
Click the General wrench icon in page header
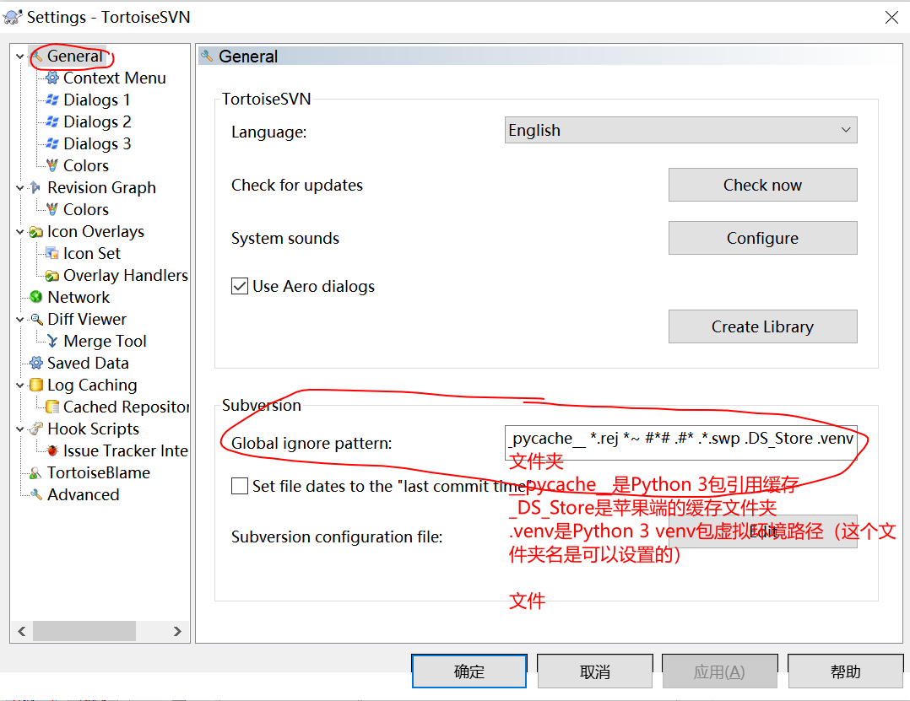207,57
